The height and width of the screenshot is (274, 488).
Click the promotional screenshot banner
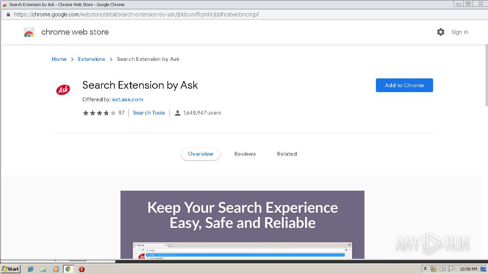[x=242, y=225]
